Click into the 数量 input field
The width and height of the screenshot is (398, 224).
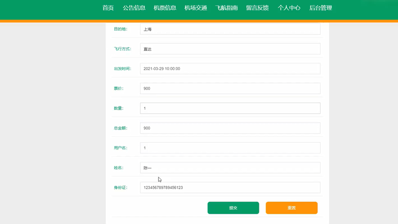pos(230,108)
